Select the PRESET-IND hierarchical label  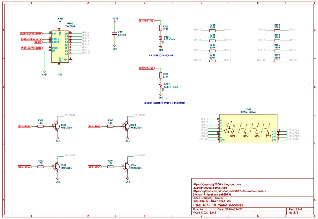147,68
